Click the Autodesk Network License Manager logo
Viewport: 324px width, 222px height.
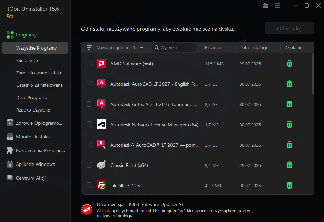click(x=101, y=124)
